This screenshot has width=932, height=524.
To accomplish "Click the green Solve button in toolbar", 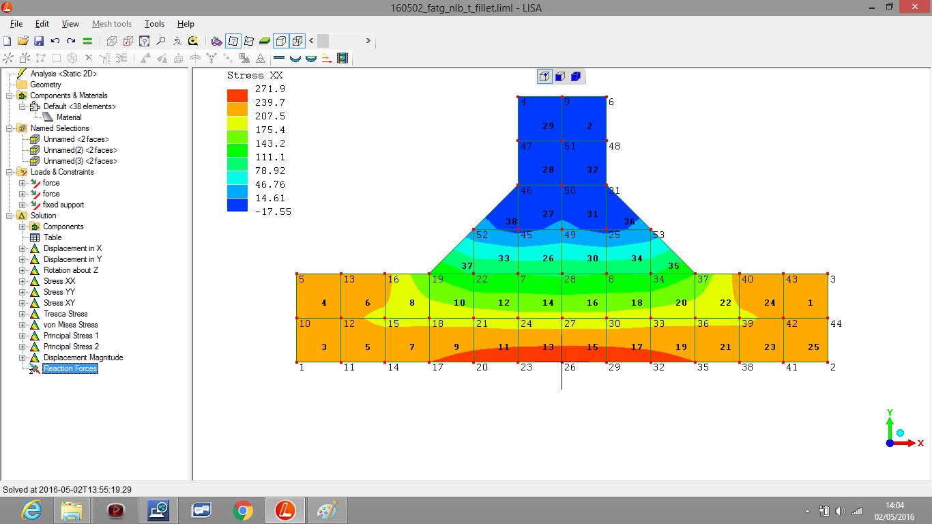I will (87, 41).
